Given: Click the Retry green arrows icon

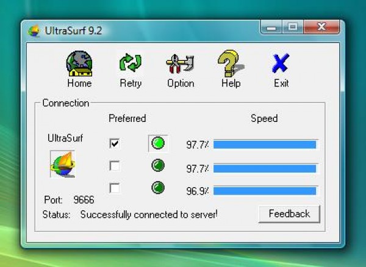Looking at the screenshot, I should pyautogui.click(x=131, y=62).
